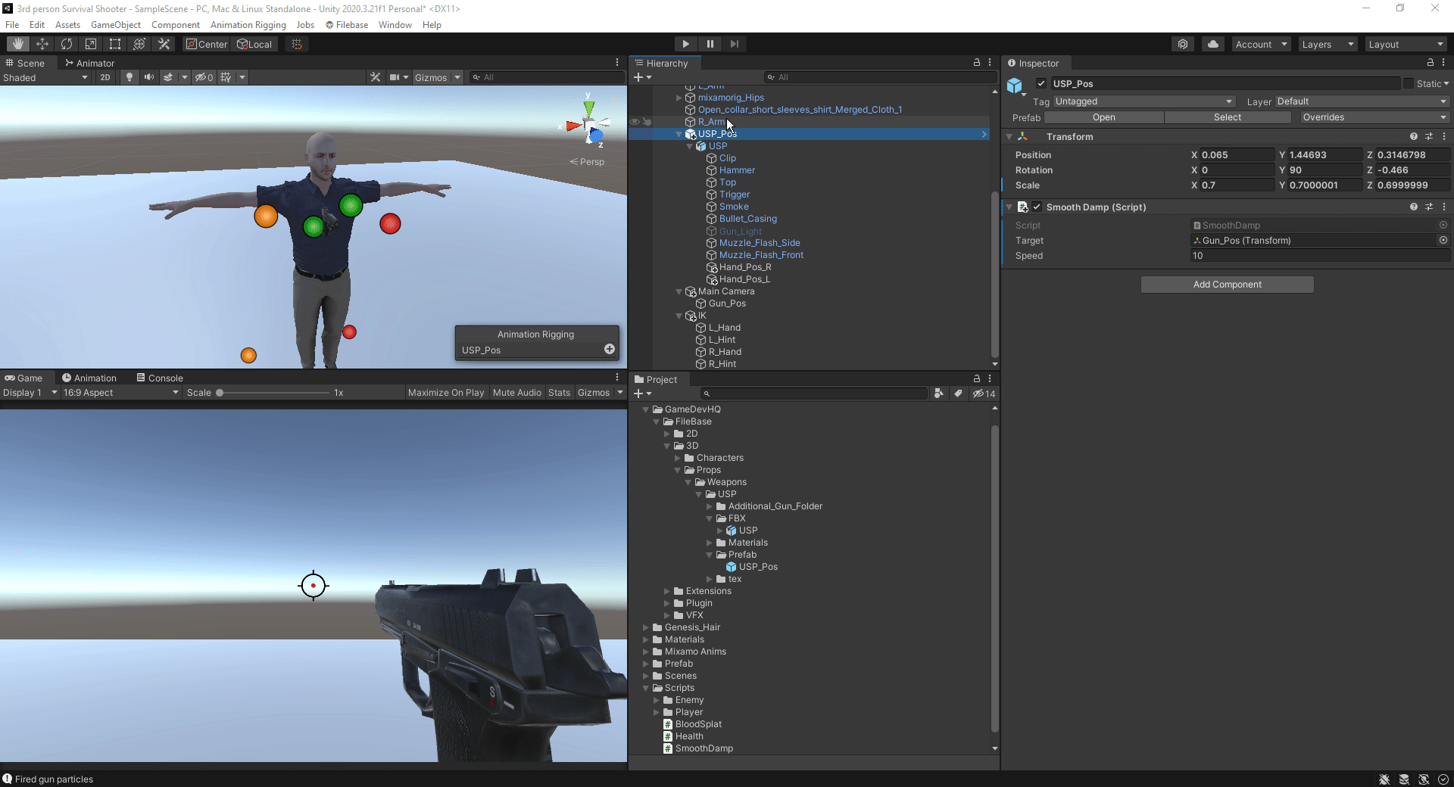Viewport: 1454px width, 787px height.
Task: Open the 16:9 Aspect dropdown
Action: 120,393
